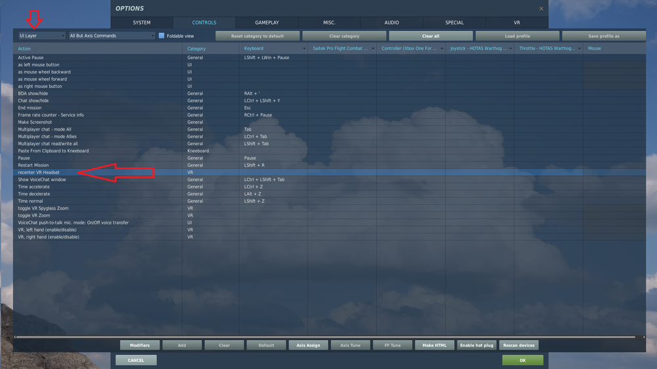Click the bottom Clear button

[x=224, y=345]
